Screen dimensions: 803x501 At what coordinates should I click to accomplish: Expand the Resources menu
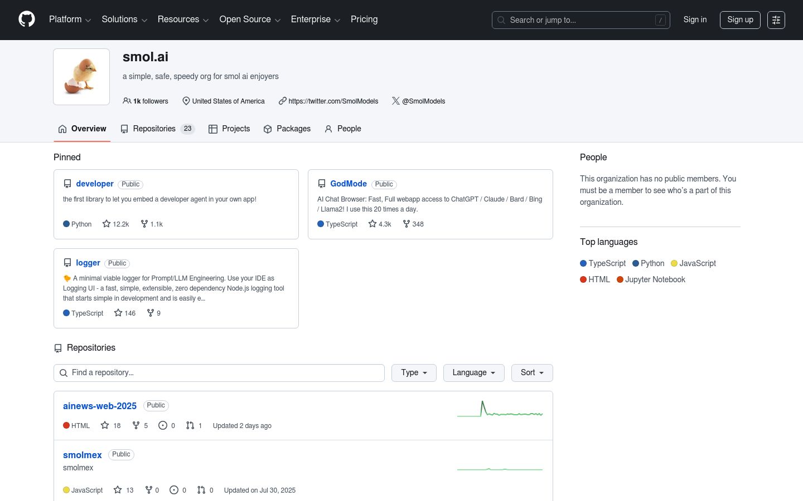click(183, 19)
